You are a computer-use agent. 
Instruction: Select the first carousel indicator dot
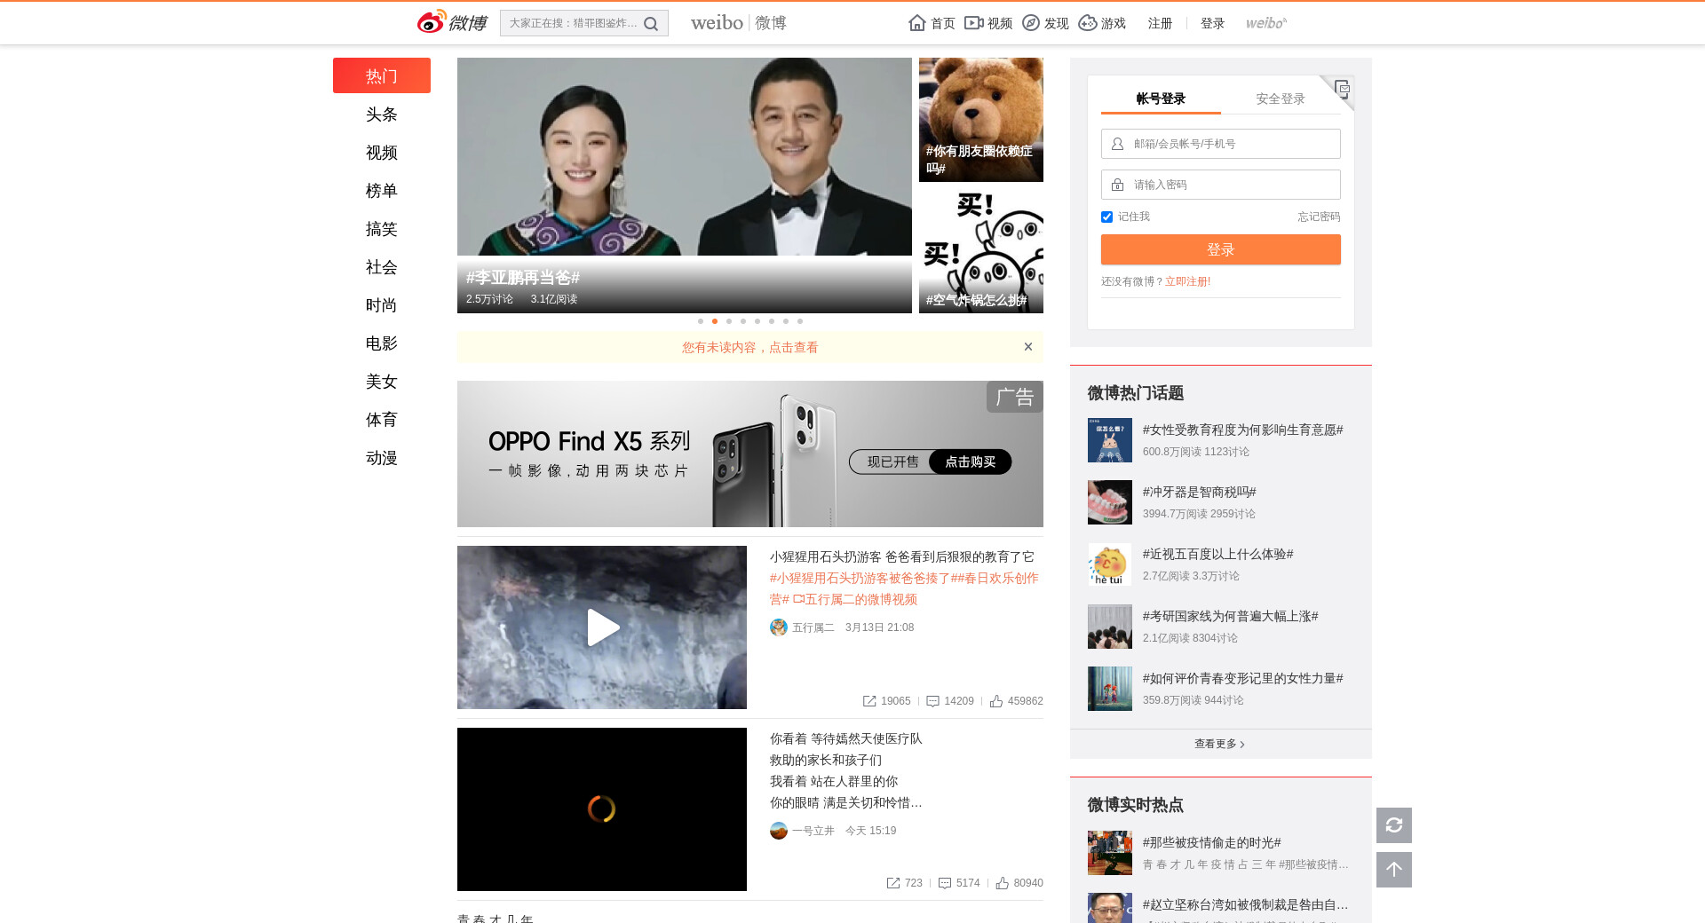click(701, 321)
